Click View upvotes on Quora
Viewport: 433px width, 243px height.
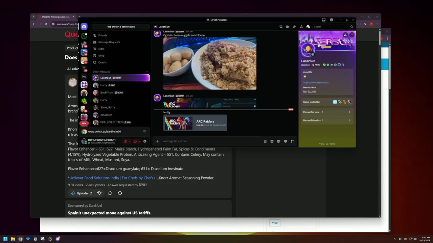pyautogui.click(x=95, y=185)
